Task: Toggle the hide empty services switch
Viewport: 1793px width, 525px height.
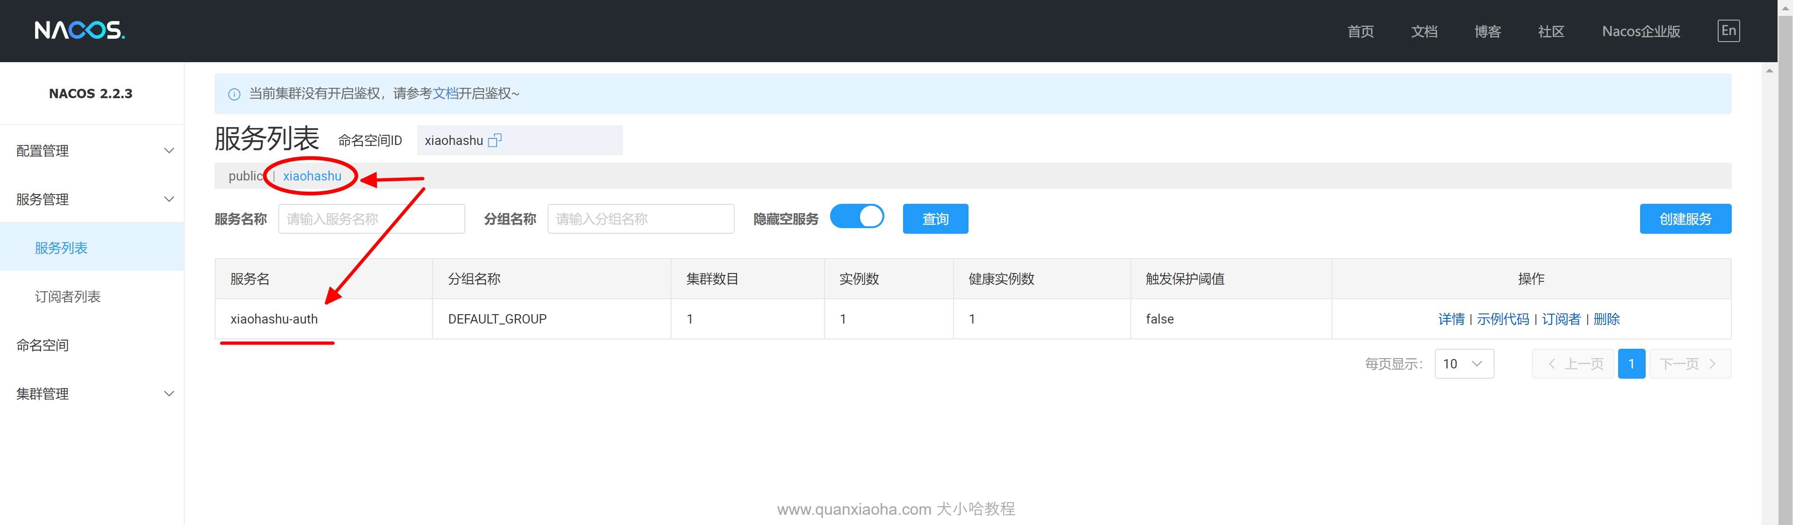Action: pos(857,218)
